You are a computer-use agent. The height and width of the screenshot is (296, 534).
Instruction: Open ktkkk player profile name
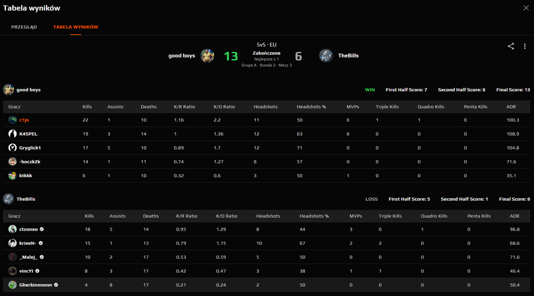click(26, 175)
